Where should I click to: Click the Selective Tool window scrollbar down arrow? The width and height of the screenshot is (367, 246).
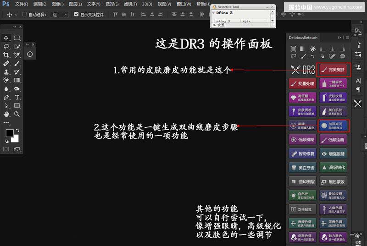click(x=272, y=21)
